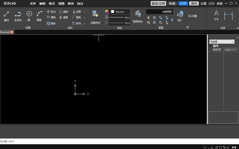Activate the Move (移动) tool
The height and width of the screenshot is (149, 239).
[51, 12]
